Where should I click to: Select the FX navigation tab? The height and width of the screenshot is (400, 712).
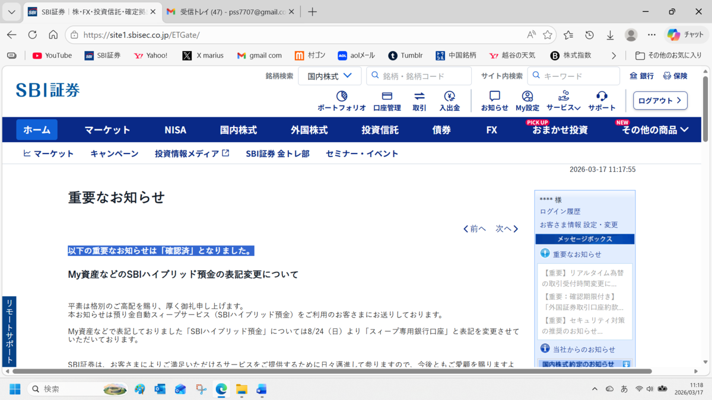(x=492, y=130)
